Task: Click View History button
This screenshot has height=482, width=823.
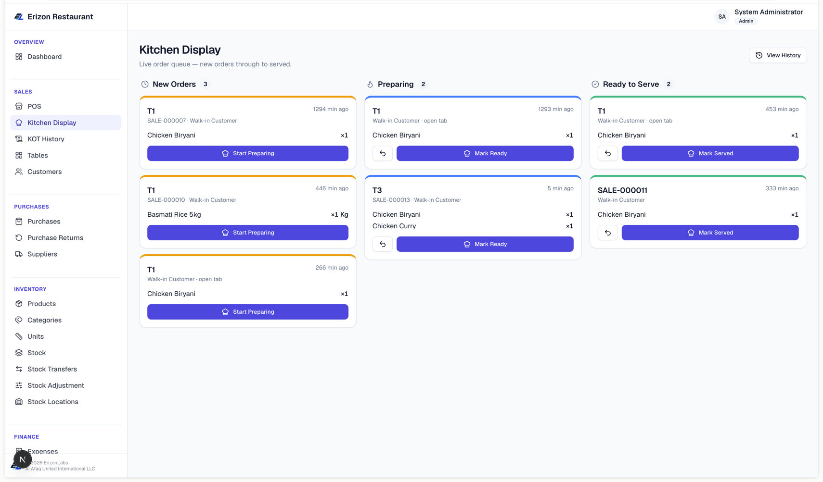Action: click(x=778, y=55)
